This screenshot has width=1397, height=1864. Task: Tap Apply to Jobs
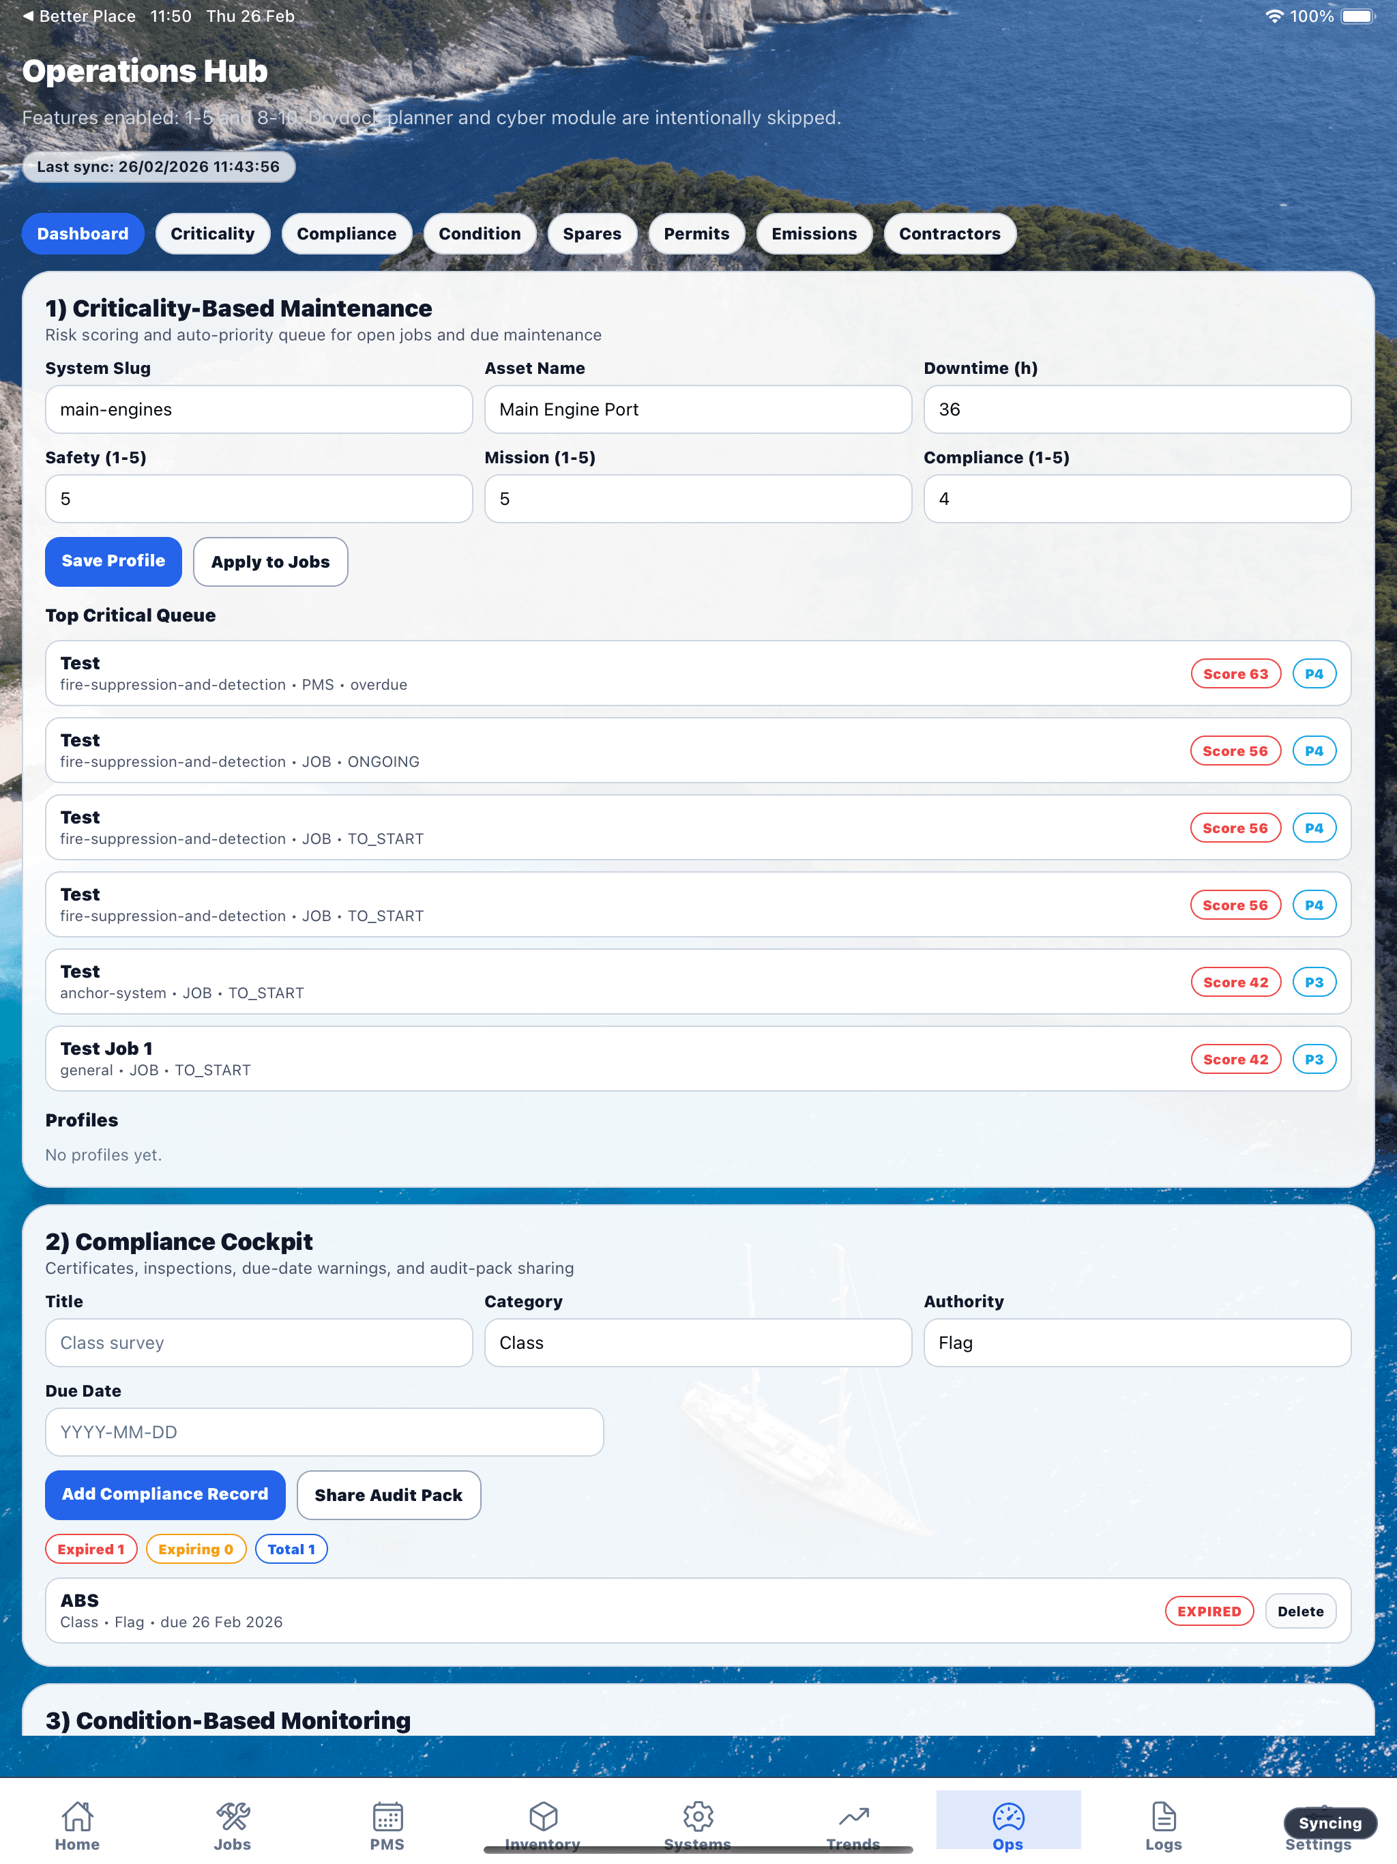271,562
